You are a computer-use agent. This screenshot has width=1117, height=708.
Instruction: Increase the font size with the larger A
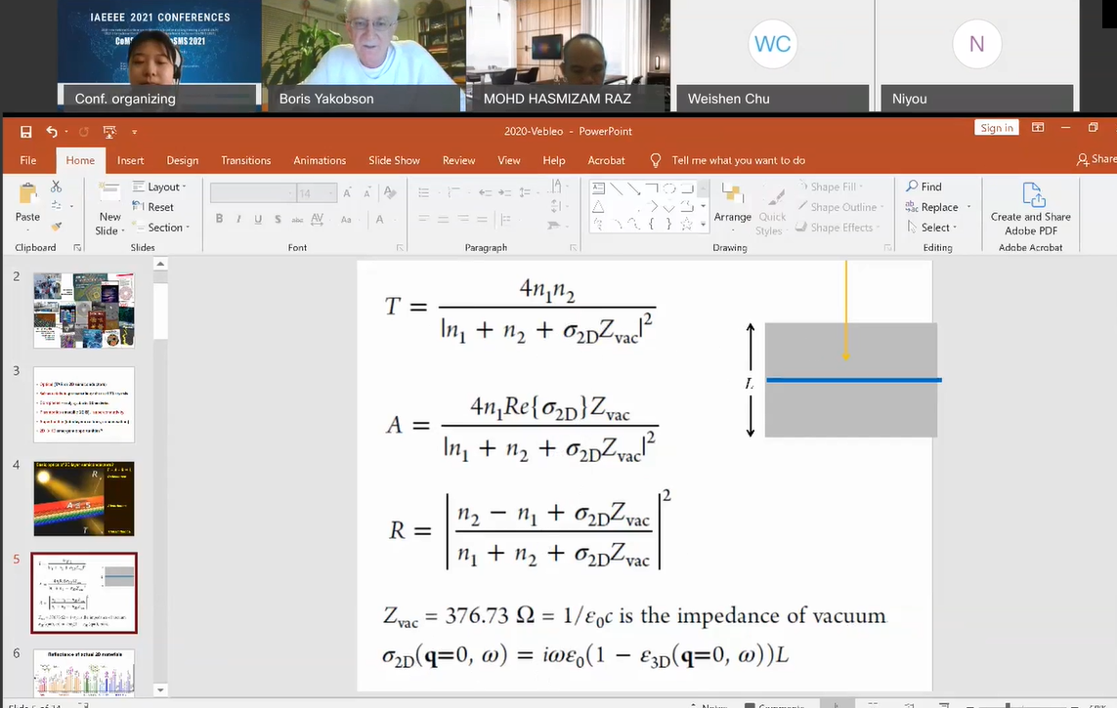(x=347, y=192)
